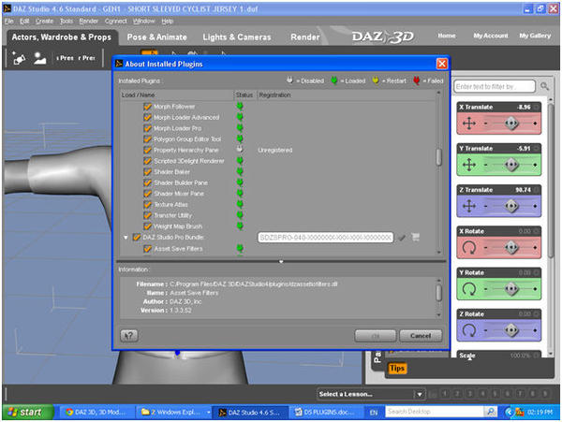This screenshot has height=422, width=562.
Task: Open the My Gallery link
Action: (535, 36)
